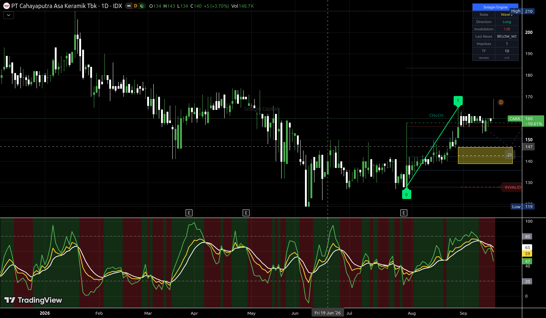Screen dimensions: 546x318
Task: Click the CHoCH label on the chart
Action: point(436,115)
